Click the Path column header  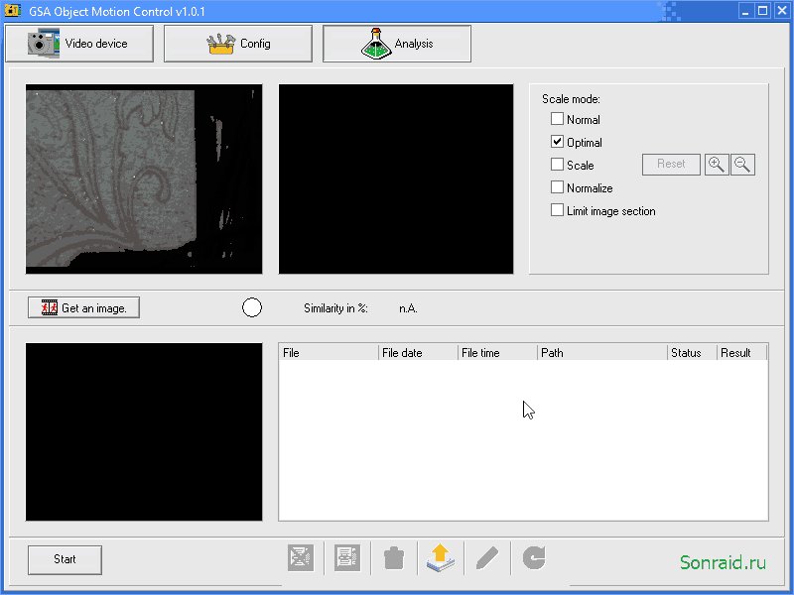tap(602, 353)
